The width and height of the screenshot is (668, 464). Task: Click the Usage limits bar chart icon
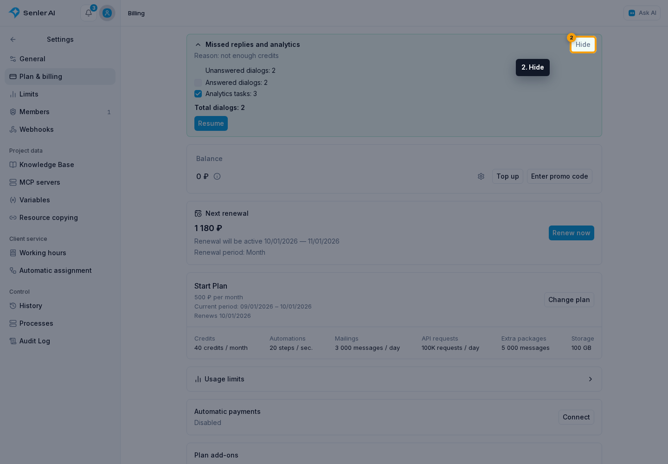click(198, 379)
